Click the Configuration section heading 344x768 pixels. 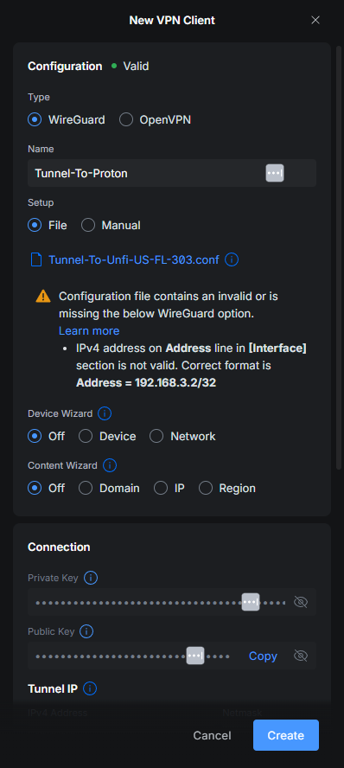[65, 66]
